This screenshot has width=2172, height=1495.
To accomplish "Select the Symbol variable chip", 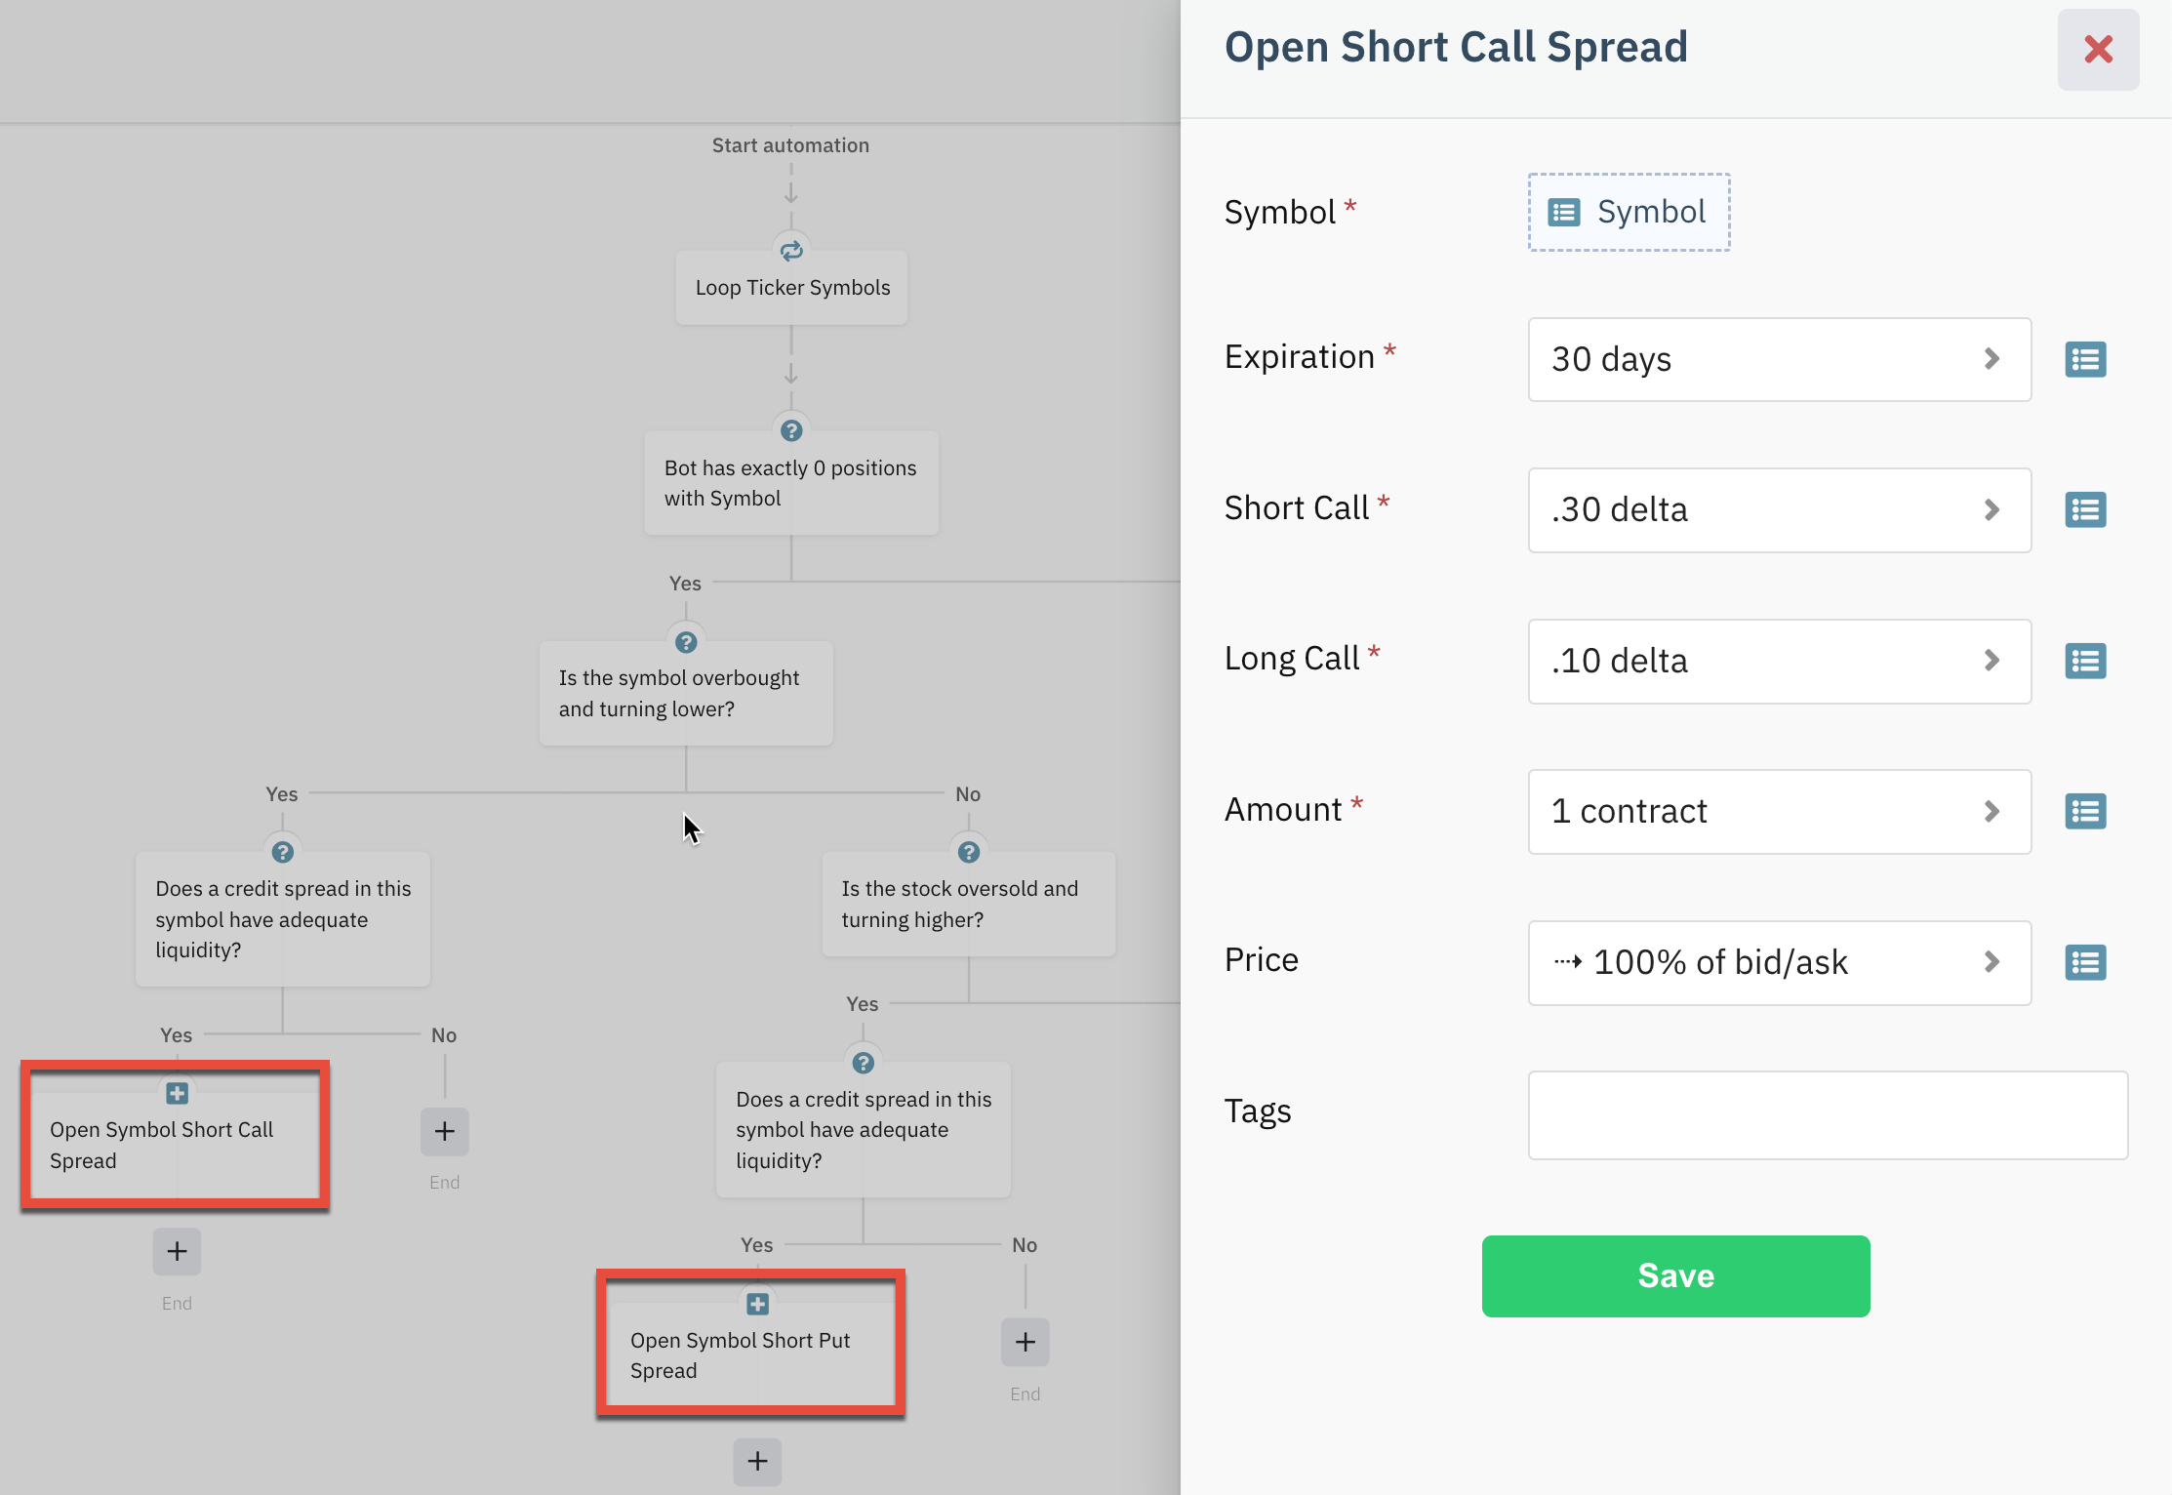I will click(1629, 213).
